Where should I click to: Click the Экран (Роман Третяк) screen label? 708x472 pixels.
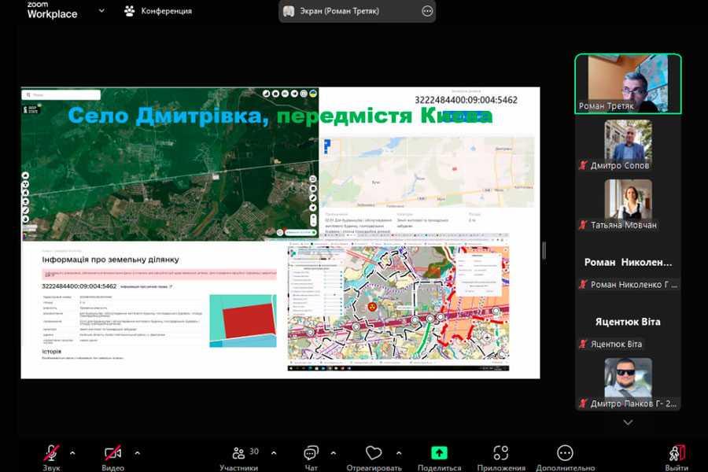click(x=340, y=11)
